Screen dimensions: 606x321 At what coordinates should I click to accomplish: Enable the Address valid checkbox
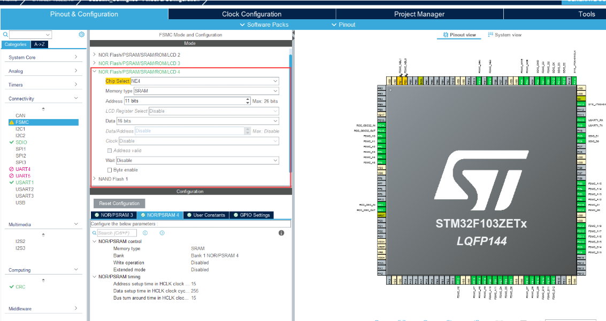coord(110,151)
